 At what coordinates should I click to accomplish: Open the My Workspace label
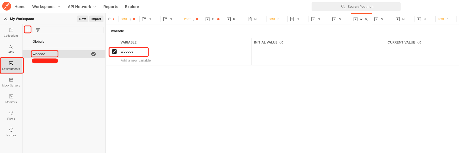(x=22, y=19)
